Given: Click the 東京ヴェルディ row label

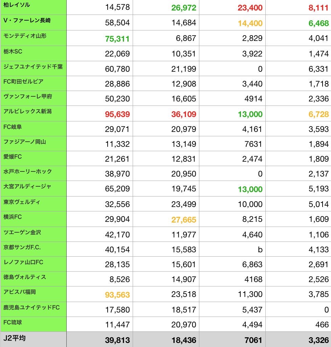Looking at the screenshot, I should point(33,204).
